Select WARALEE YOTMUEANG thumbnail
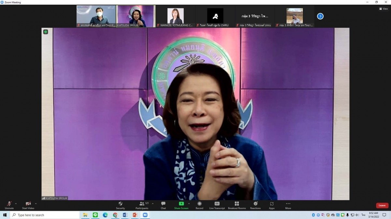The image size is (391, 219). point(176,16)
